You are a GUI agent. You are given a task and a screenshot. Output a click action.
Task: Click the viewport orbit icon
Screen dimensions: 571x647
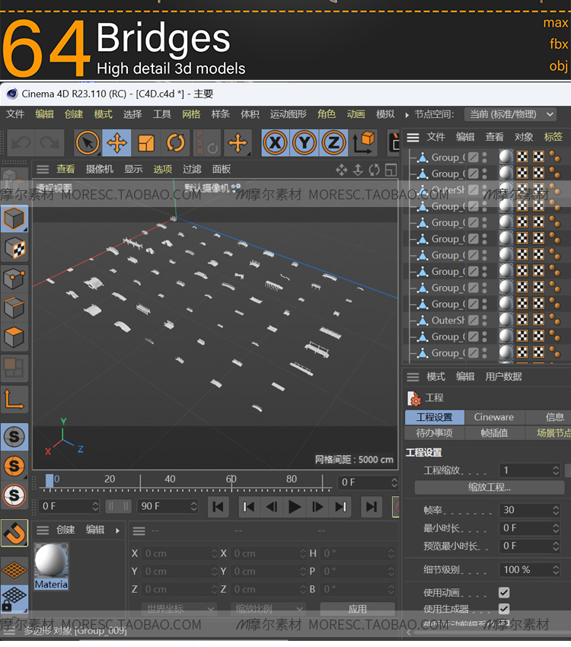375,170
